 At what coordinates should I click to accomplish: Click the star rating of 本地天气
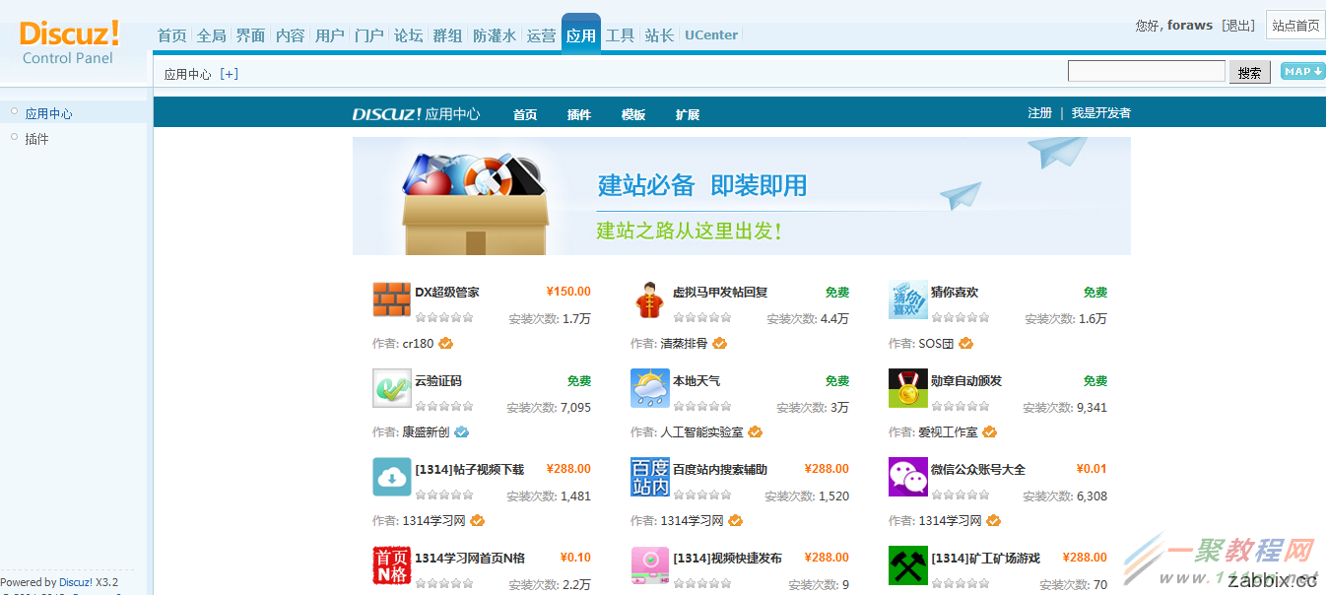point(702,406)
